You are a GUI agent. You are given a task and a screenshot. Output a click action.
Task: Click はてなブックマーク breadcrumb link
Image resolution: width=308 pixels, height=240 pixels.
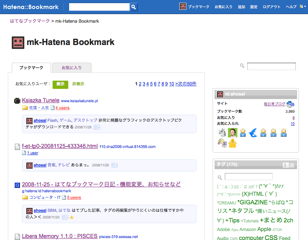30,21
